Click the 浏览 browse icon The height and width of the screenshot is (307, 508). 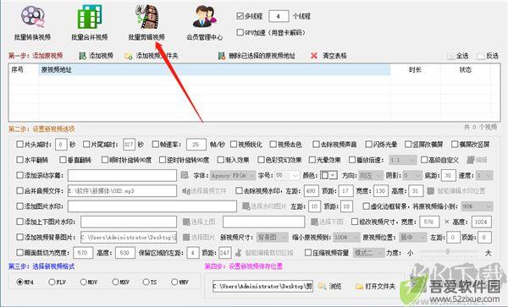click(x=323, y=287)
